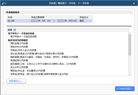Select 買掛金(未払金・未払費用)の内訳書 item
The image size is (138, 95).
click(x=28, y=71)
